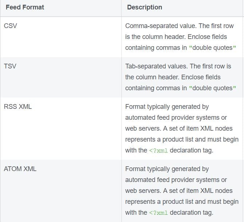This screenshot has height=222, width=244.
Task: Click "web servers" text in RSS XML description
Action: 142,129
